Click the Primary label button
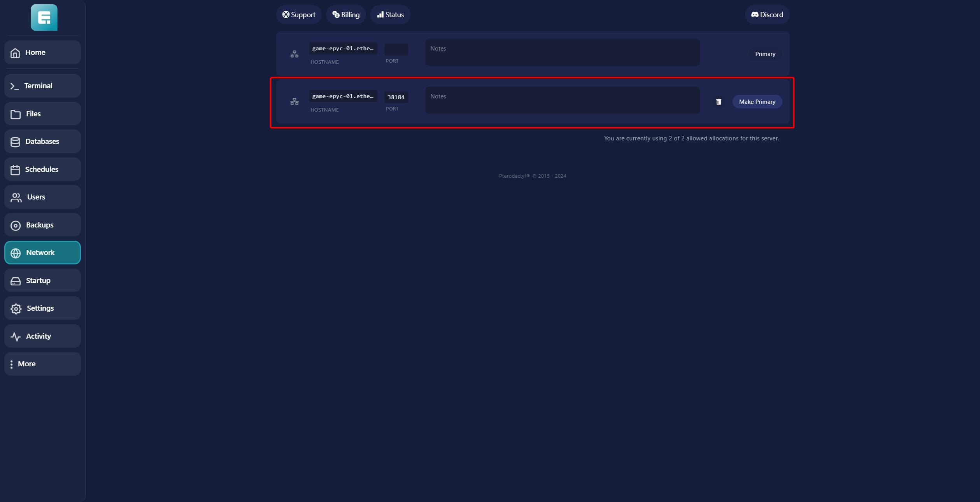The height and width of the screenshot is (502, 980). [765, 54]
